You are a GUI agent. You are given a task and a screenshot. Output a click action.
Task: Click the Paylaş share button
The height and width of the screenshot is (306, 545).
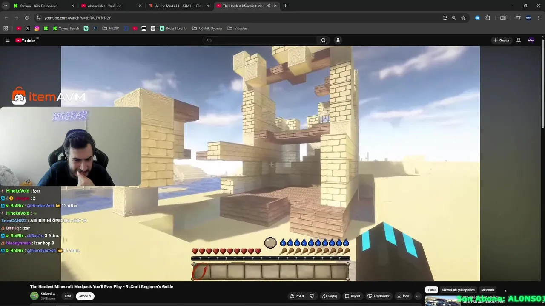point(330,296)
